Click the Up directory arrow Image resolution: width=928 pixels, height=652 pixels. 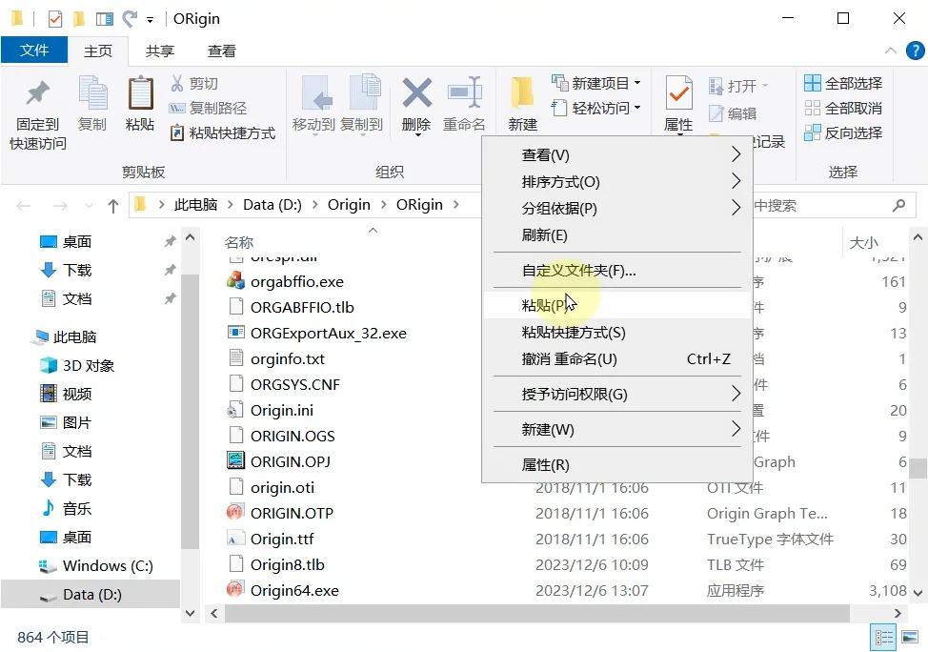[x=113, y=206]
